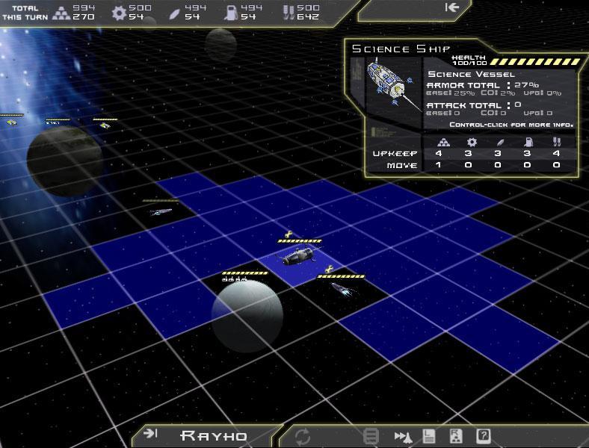This screenshot has width=589, height=448.
Task: Click the gear resource icon in top bar
Action: (118, 12)
